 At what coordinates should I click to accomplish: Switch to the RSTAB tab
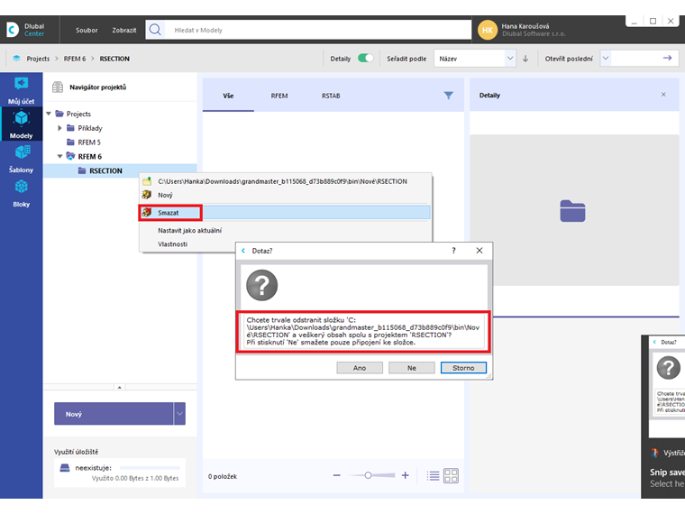pos(331,96)
